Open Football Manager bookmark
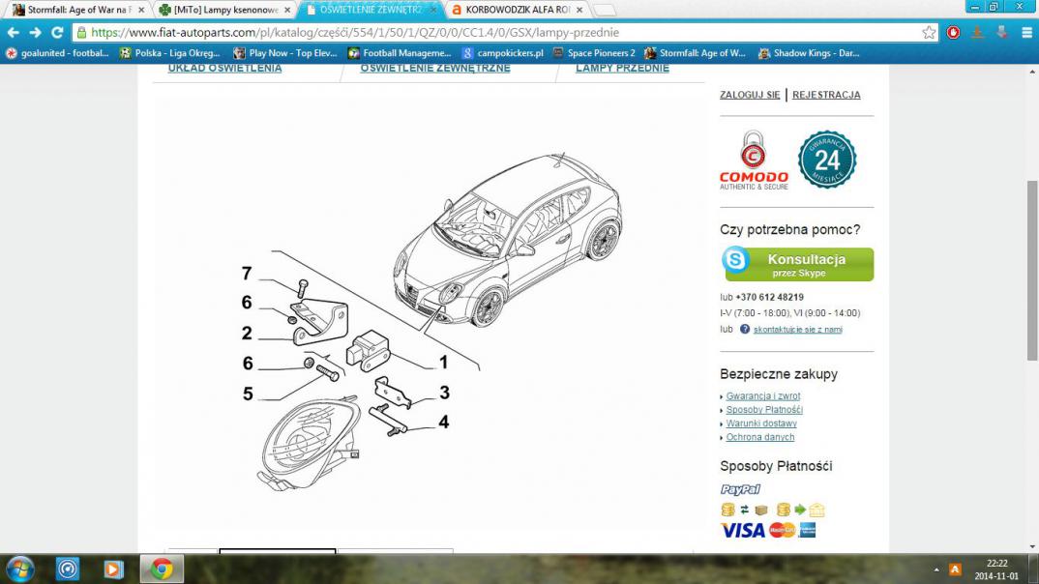The image size is (1039, 584). (400, 53)
